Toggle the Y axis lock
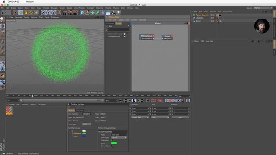 coord(48,12)
